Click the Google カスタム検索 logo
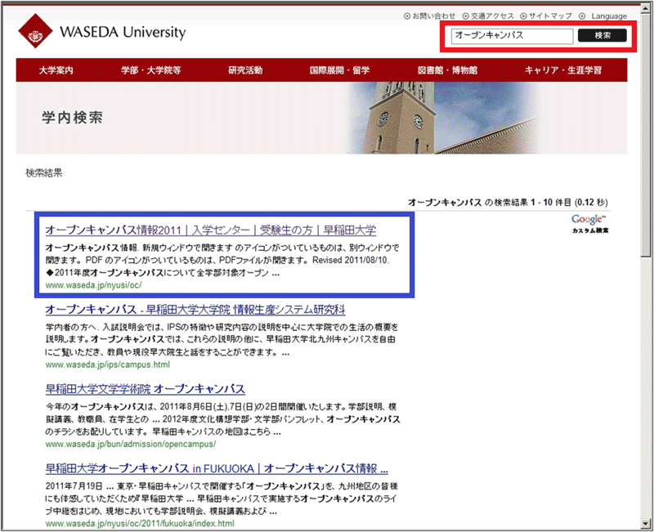Viewport: 654px width, 532px height. [590, 224]
